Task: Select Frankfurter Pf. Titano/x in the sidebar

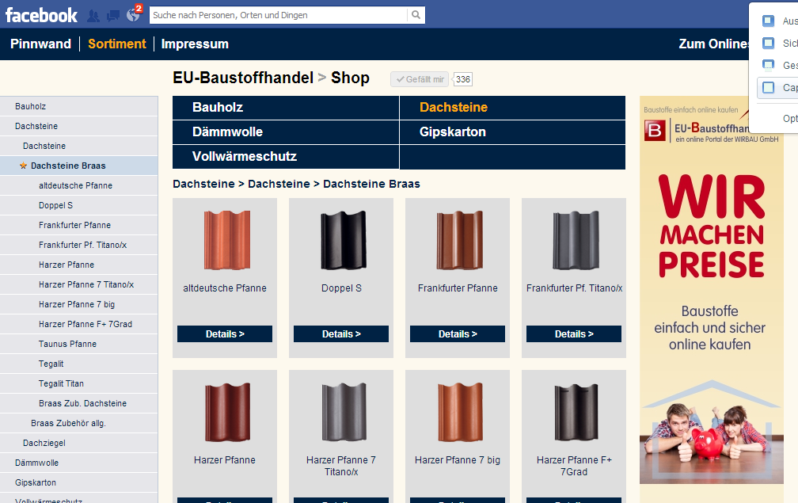Action: (x=79, y=245)
